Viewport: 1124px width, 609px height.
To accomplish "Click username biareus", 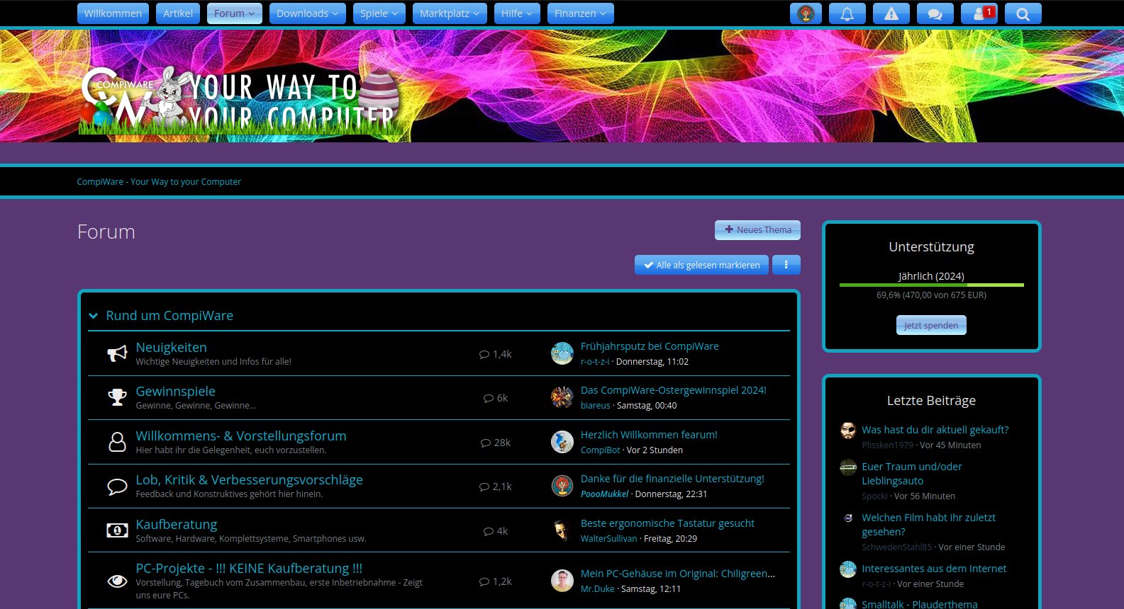I will pos(595,406).
